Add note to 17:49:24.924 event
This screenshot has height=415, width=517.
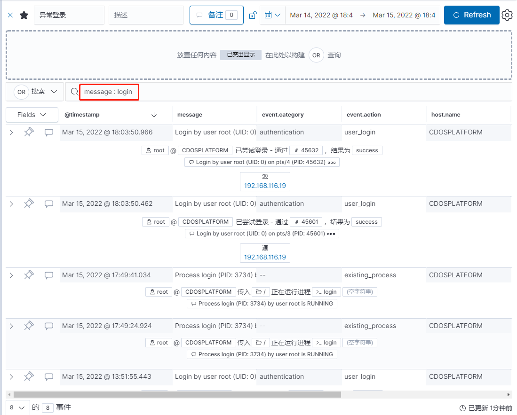tap(49, 326)
